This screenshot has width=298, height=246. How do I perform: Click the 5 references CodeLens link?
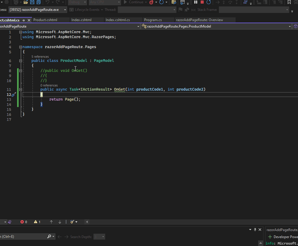click(x=40, y=57)
